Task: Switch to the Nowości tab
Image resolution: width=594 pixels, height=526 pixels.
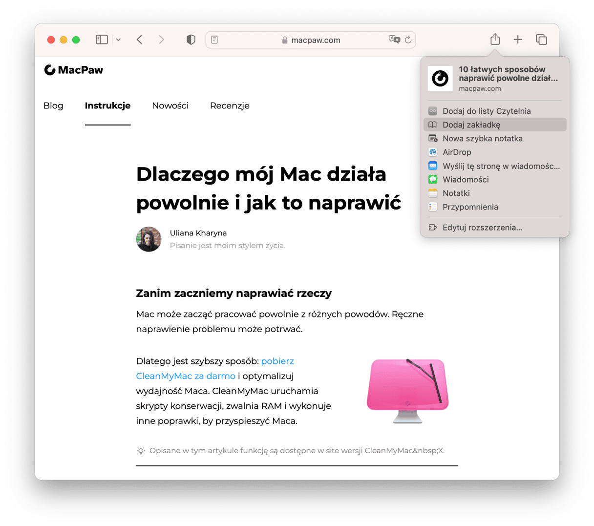Action: click(x=170, y=105)
